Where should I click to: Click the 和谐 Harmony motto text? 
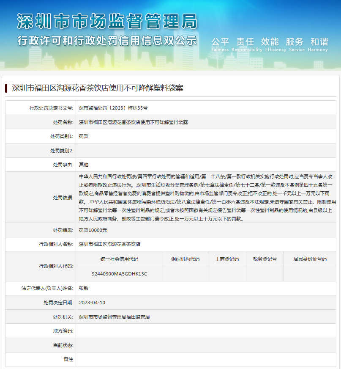318,44
